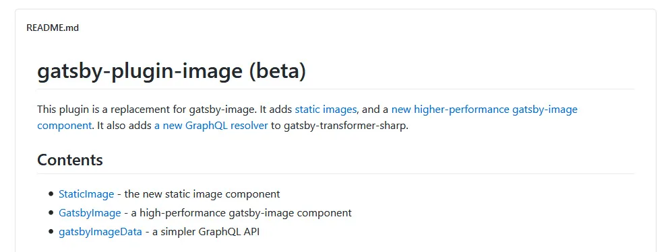The width and height of the screenshot is (672, 252).
Task: Click the word 'gatsby-transformer-sharp' in the paragraph
Action: coord(344,126)
